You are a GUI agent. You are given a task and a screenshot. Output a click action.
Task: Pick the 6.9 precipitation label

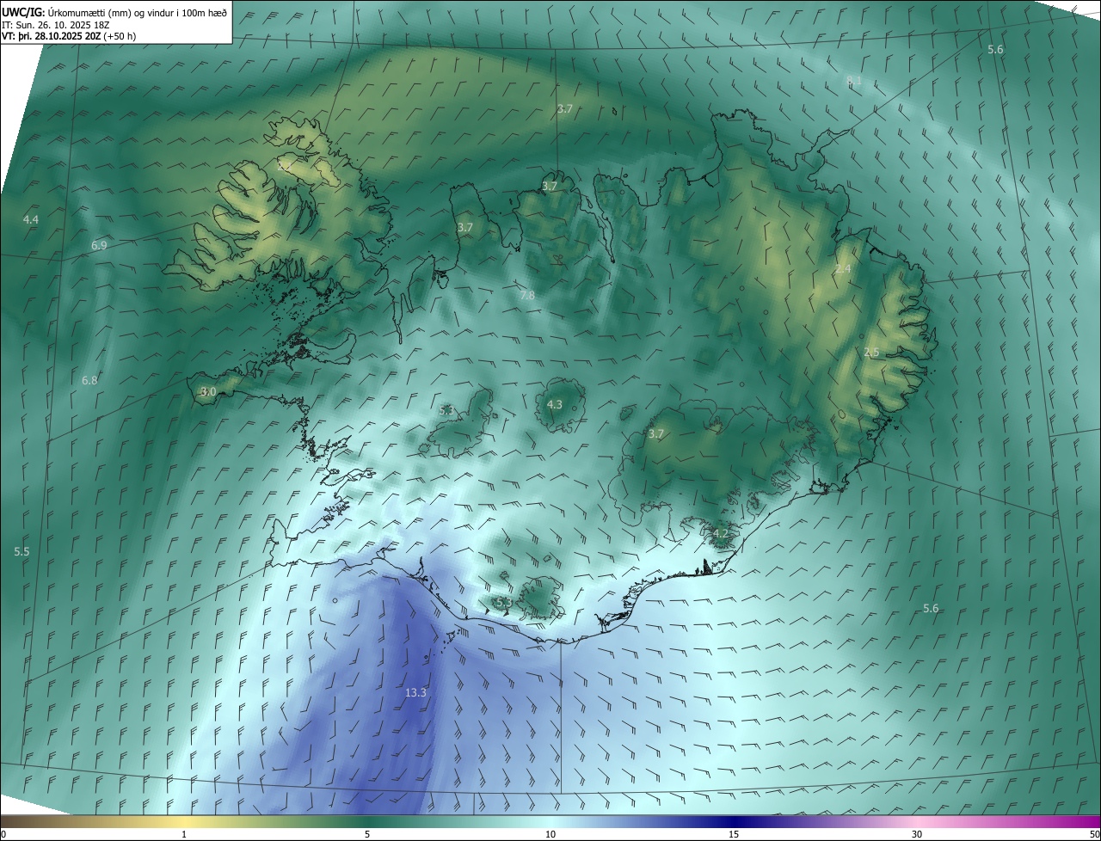99,246
